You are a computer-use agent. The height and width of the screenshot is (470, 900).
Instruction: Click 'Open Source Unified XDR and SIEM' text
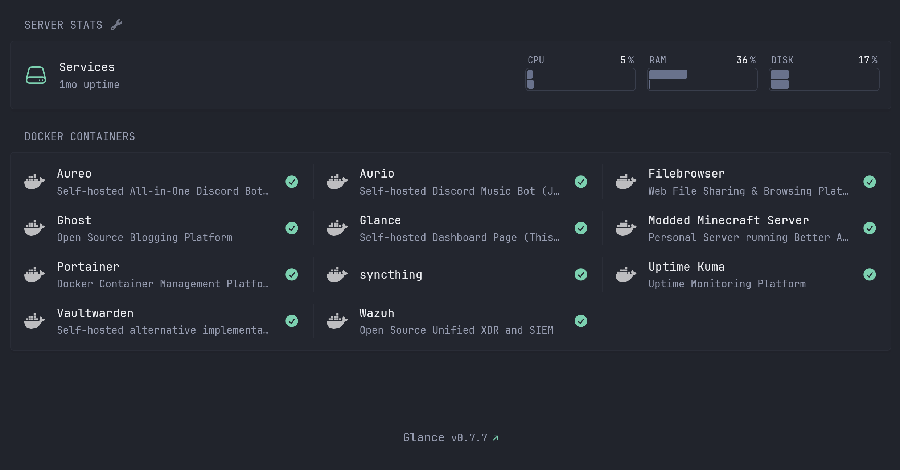456,330
